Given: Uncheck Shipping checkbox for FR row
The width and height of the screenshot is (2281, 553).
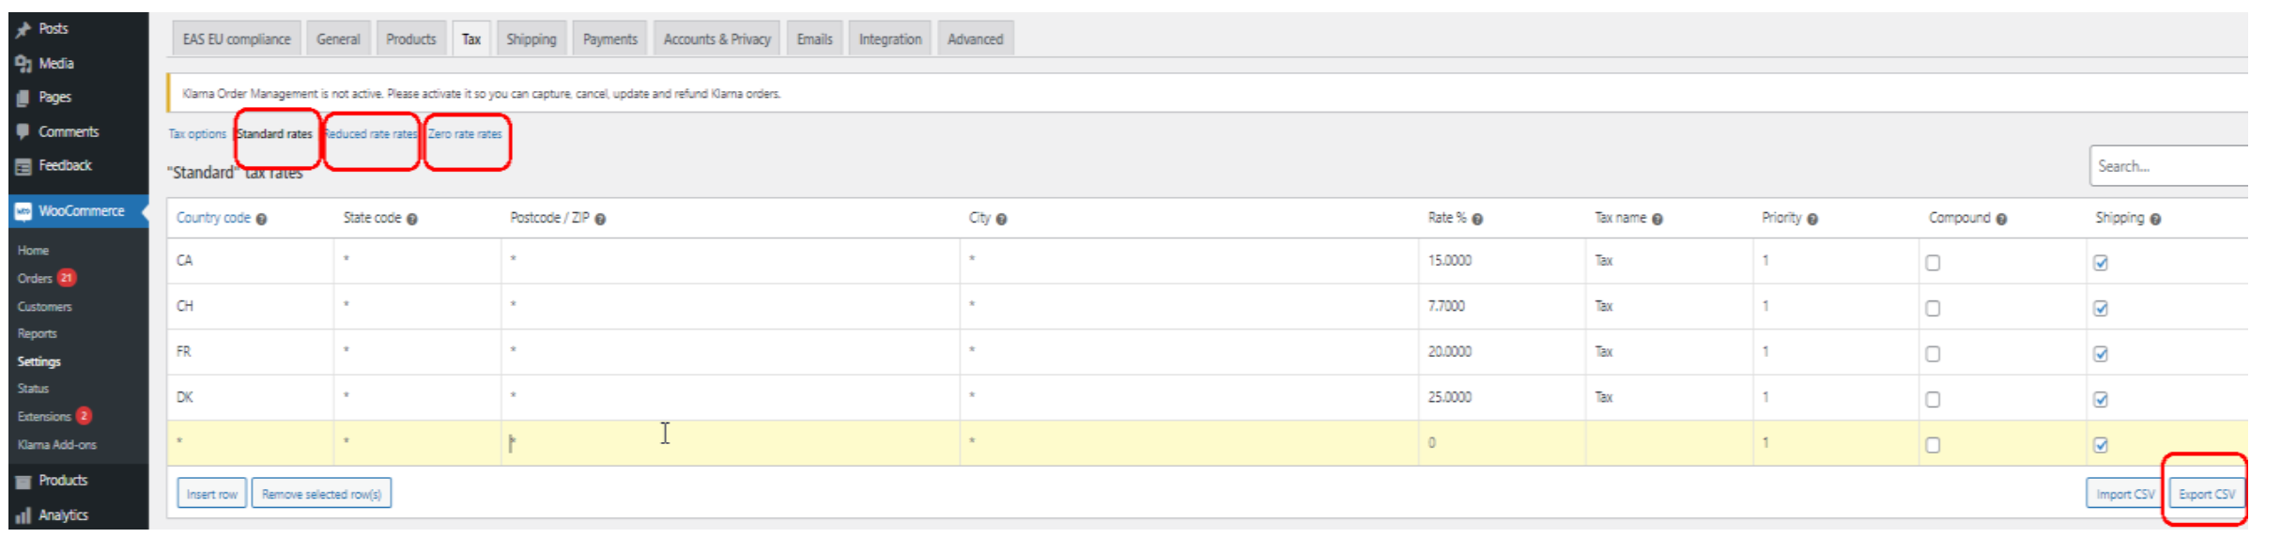Looking at the screenshot, I should (x=2101, y=354).
